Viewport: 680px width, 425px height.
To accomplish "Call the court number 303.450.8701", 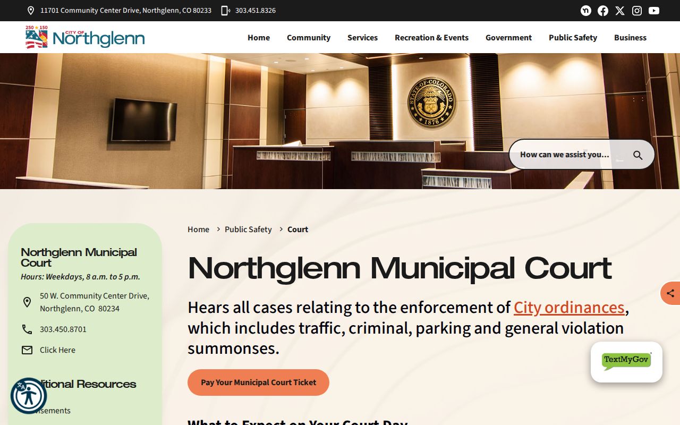I will (x=63, y=329).
